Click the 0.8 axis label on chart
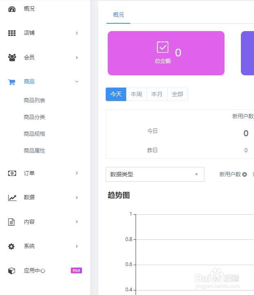254x295 pixels. point(129,239)
